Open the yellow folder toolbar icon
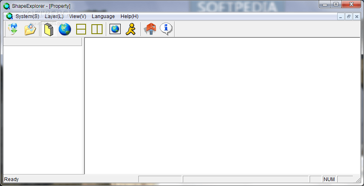The image size is (364, 186). click(30, 29)
